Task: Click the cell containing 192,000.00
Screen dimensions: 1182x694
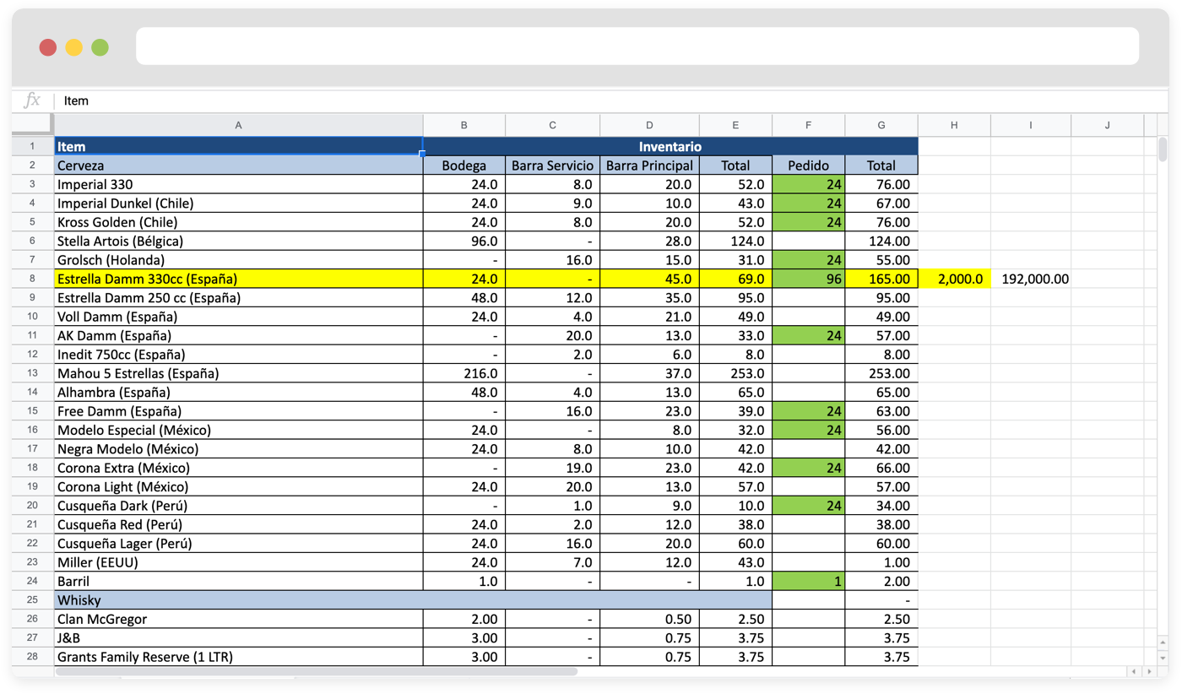Action: click(x=1031, y=279)
